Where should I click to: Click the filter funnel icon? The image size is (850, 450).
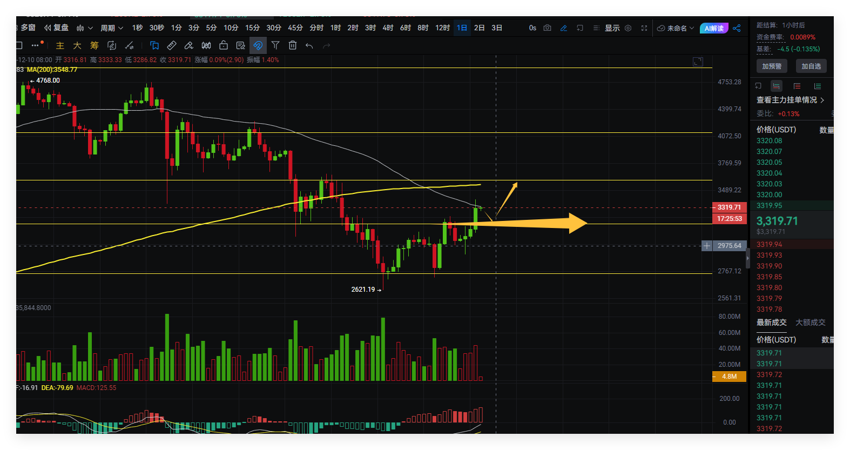tap(275, 45)
